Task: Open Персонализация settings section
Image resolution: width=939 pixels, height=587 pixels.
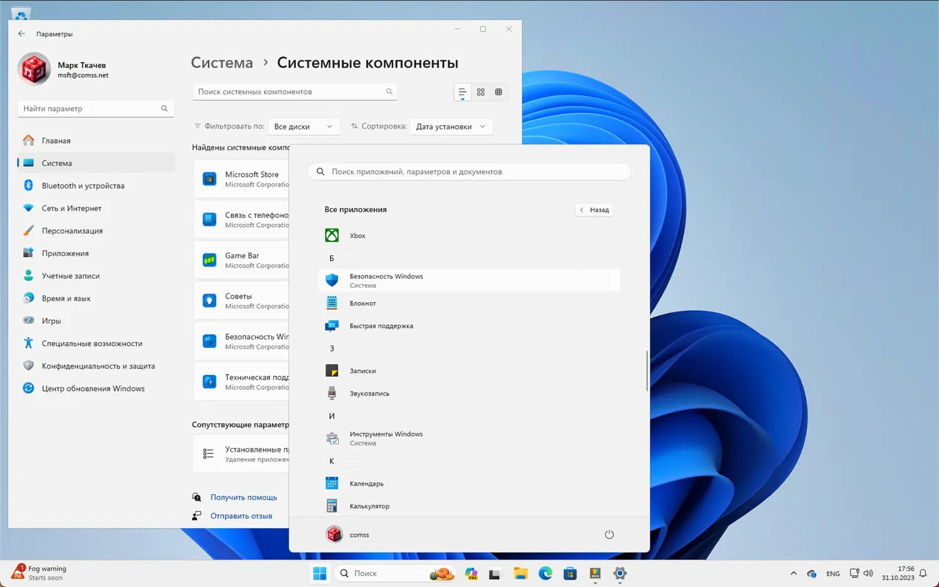Action: tap(96, 231)
